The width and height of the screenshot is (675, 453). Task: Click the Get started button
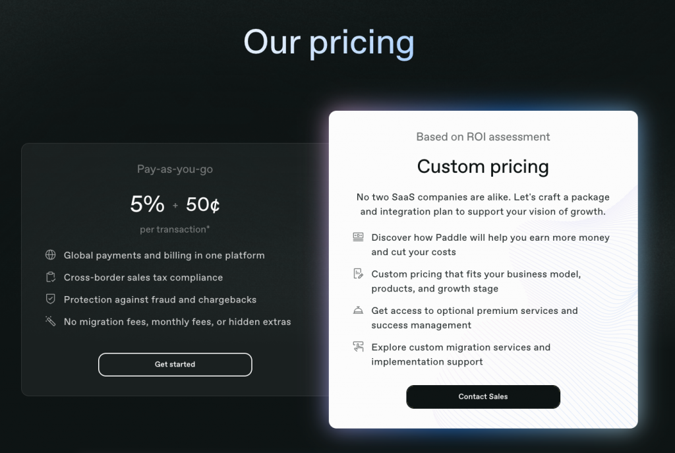coord(175,365)
